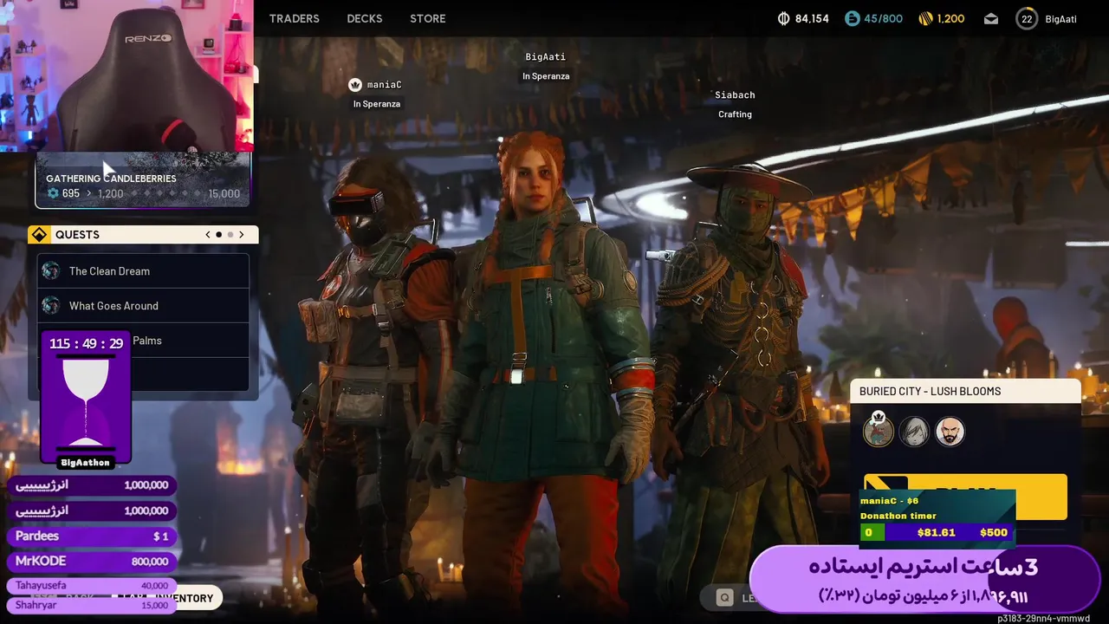Click the hourglass BigAathon widget
The image size is (1109, 624).
point(86,400)
